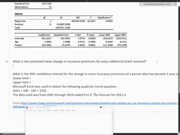Maximize the Mathematica window
Image resolution: width=180 pixels, height=135 pixels.
(106, 108)
